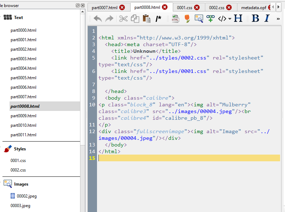This screenshot has width=285, height=212.
Task: Open the Heading H tag tool
Action: click(238, 19)
